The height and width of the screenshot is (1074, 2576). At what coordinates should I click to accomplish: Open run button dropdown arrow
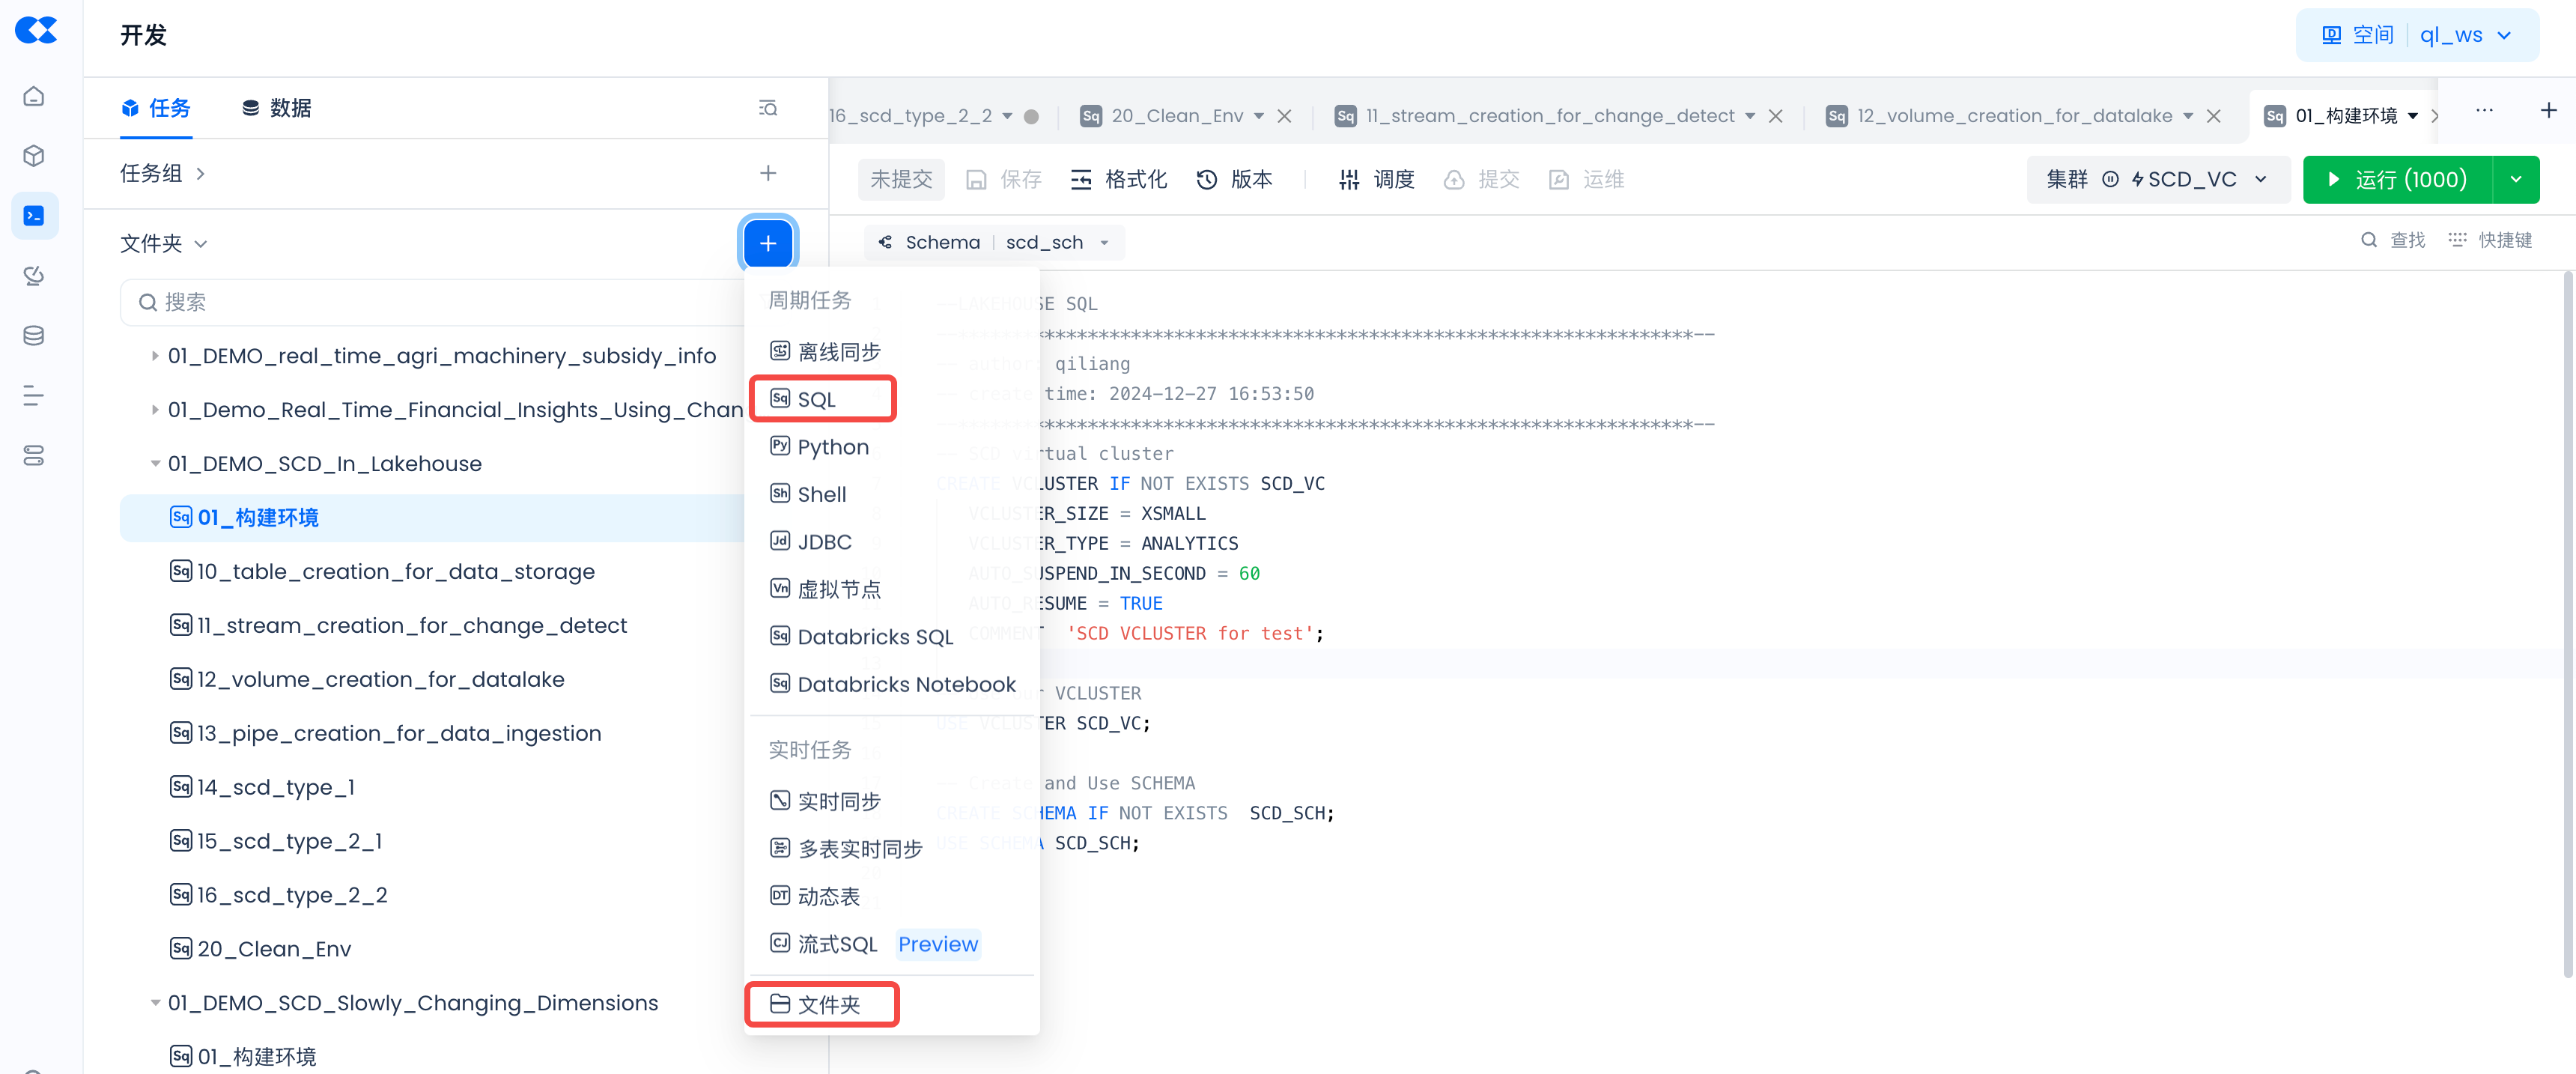point(2515,179)
